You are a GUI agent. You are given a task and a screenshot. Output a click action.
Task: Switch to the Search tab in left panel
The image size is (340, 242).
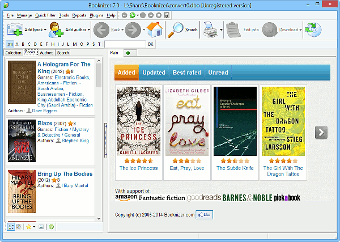click(x=63, y=53)
